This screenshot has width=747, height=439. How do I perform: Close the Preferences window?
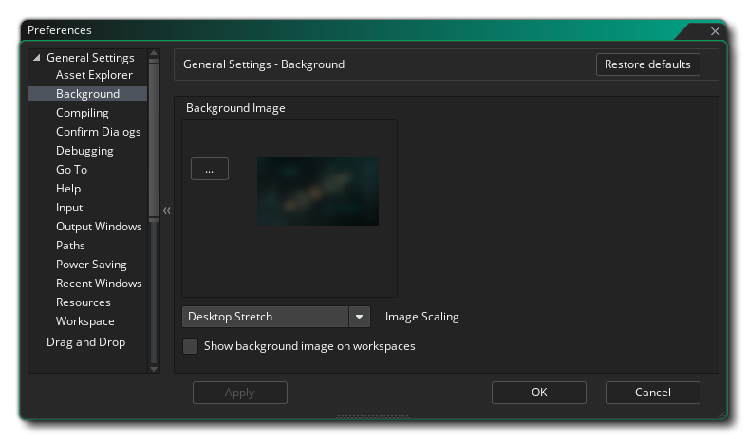(715, 31)
